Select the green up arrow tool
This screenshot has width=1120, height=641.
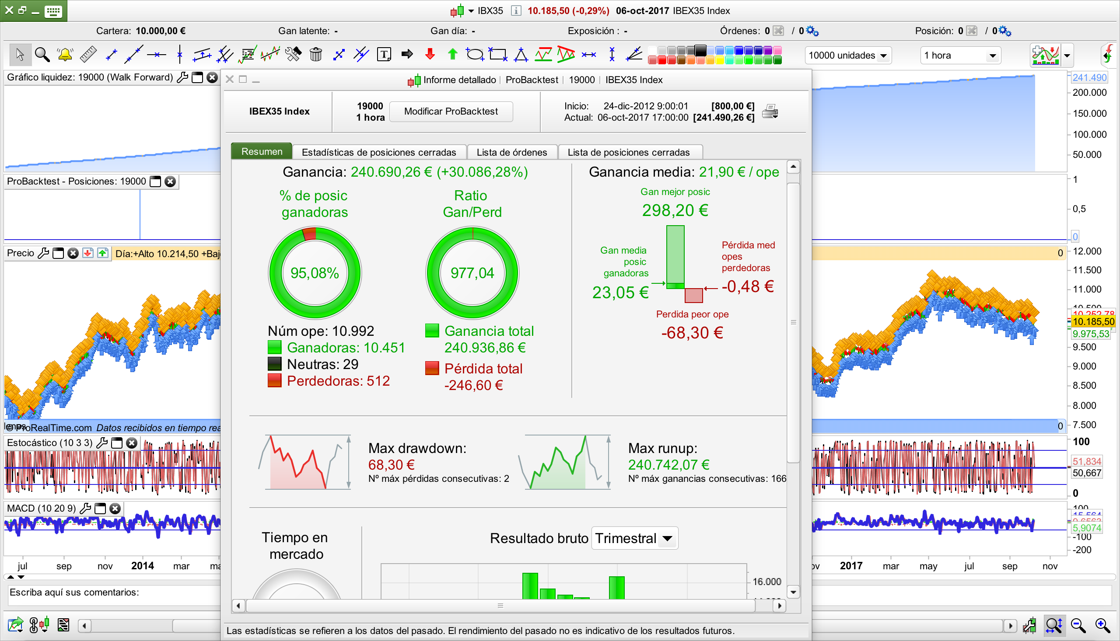pyautogui.click(x=452, y=55)
